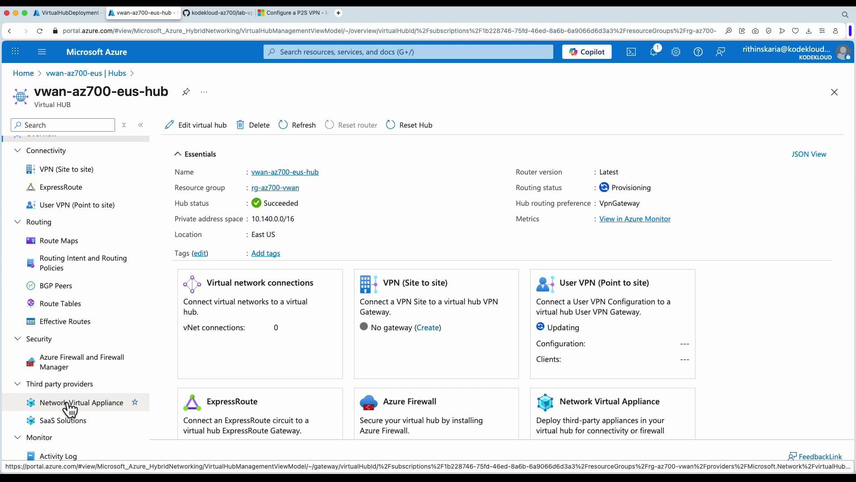
Task: Open the FeedbackLink
Action: pos(815,456)
